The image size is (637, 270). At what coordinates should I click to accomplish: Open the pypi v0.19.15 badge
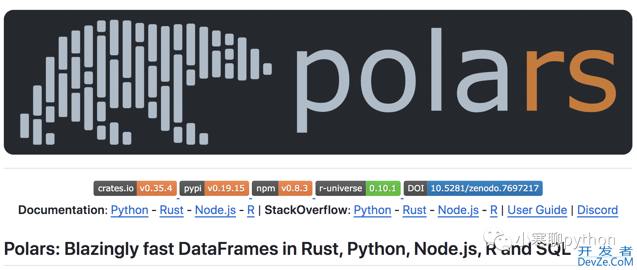point(214,188)
